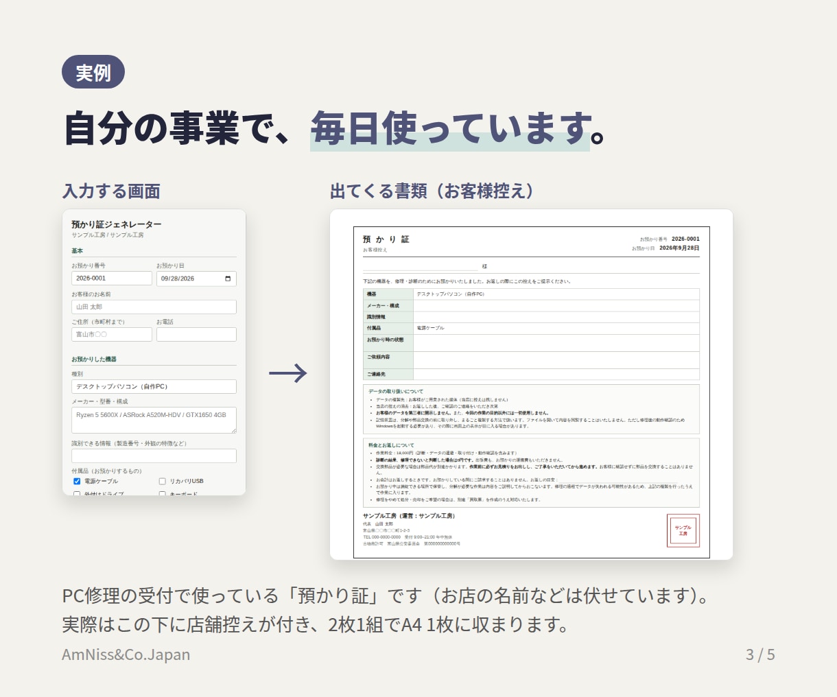
Task: Click the ご住所 field with 富山市 placeholder
Action: (112, 334)
